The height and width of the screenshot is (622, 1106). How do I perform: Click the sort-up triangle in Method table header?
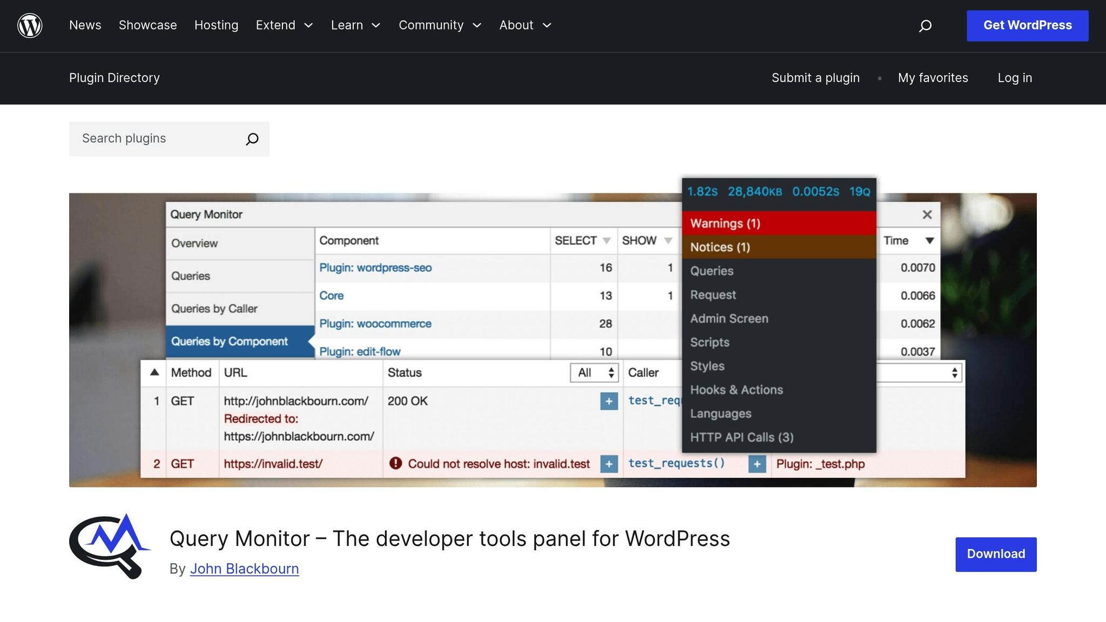point(154,373)
